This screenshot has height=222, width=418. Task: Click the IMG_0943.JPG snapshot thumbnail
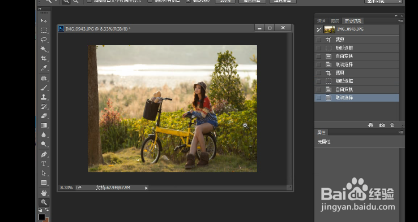329,29
